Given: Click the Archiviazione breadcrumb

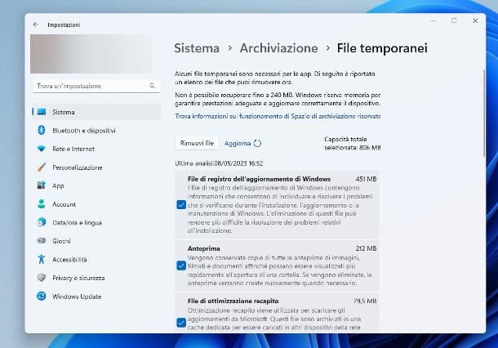Looking at the screenshot, I should [x=279, y=48].
